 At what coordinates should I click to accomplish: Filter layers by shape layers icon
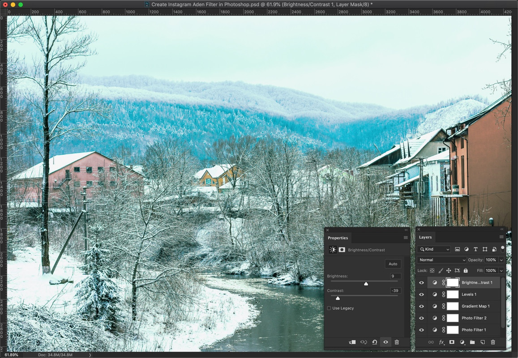(x=484, y=249)
